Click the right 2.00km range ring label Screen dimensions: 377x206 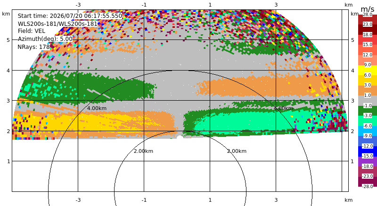[237, 151]
